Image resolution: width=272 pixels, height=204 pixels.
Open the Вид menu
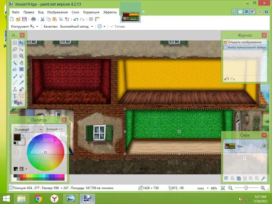pos(41,12)
